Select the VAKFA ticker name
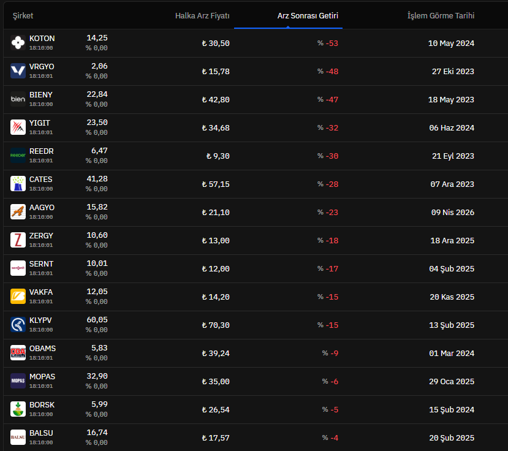This screenshot has width=508, height=451. point(41,292)
